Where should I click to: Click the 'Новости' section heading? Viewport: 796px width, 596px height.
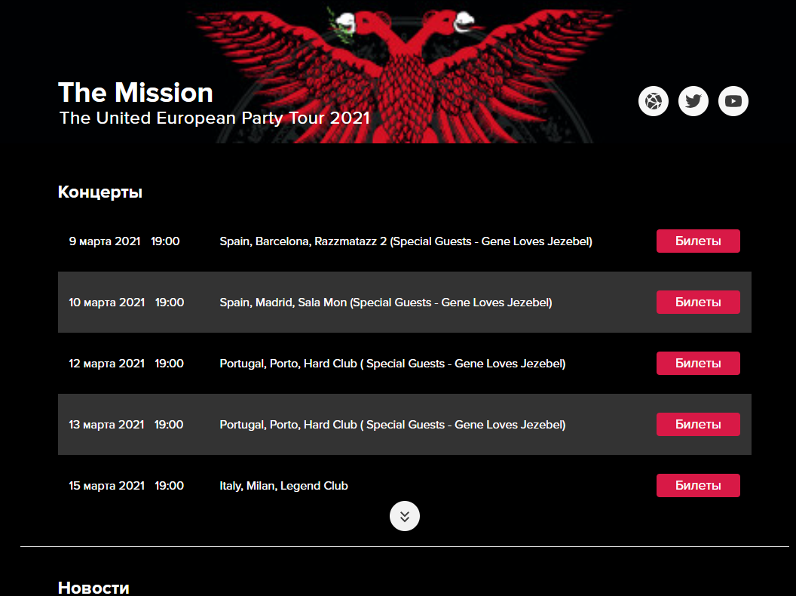coord(93,588)
